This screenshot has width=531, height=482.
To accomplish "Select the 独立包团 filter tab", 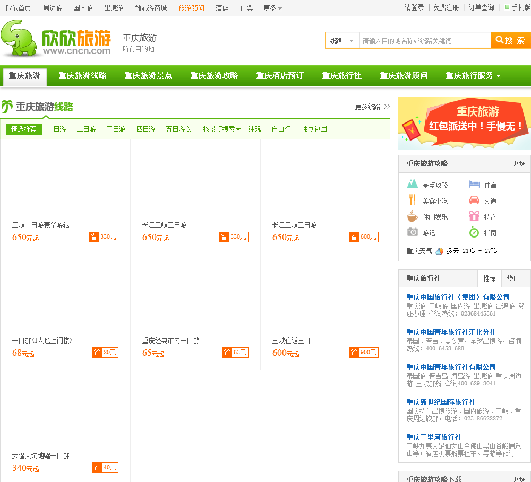I will coord(314,129).
